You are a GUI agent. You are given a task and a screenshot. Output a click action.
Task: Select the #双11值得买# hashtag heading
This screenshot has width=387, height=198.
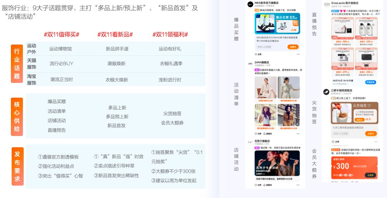61,34
